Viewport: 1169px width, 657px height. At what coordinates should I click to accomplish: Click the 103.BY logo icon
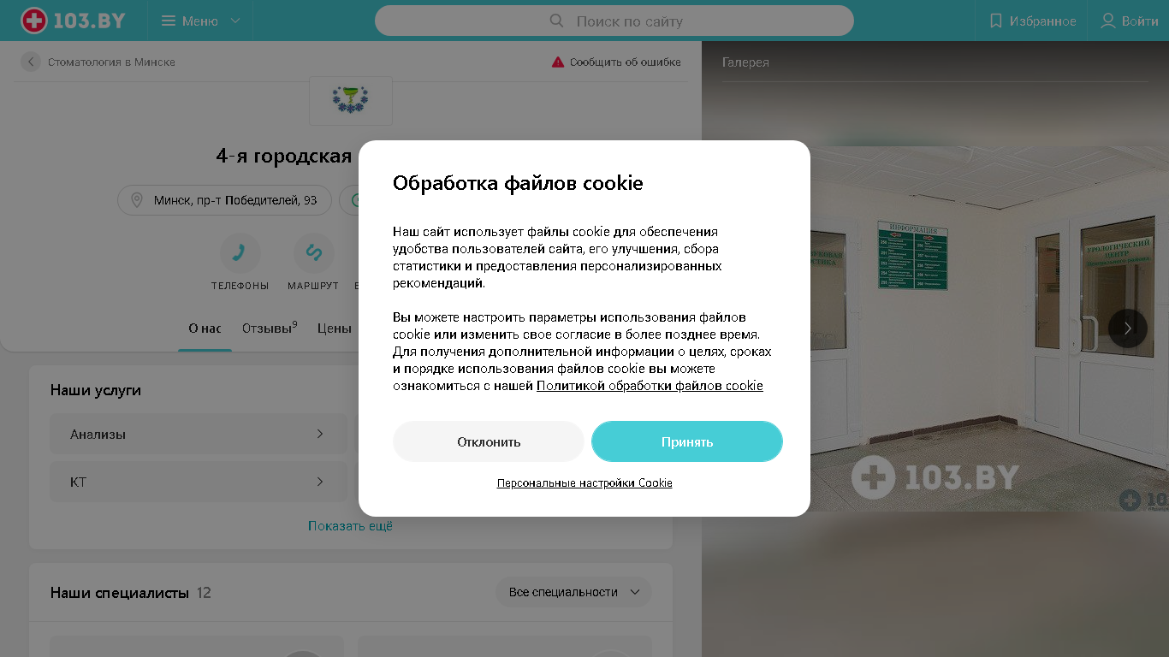(34, 21)
